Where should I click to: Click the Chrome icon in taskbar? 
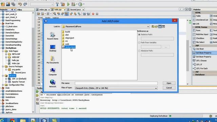pyautogui.click(x=12, y=120)
